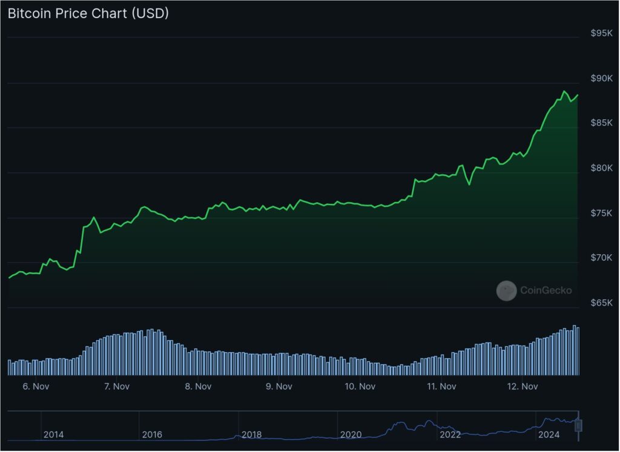Screen dimensions: 620x452
Task: Click the CoinGecko gecko logo icon
Action: tap(506, 291)
